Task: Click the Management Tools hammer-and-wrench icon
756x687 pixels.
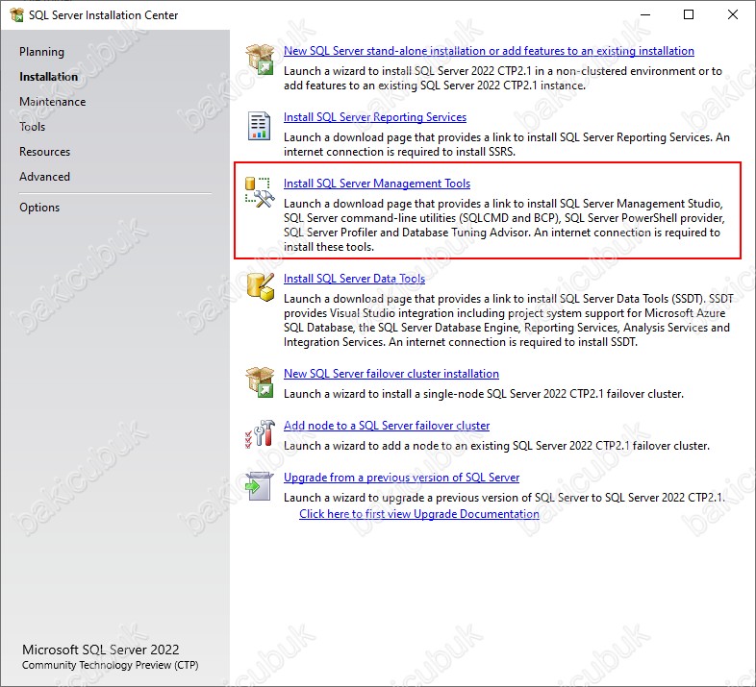Action: [x=260, y=192]
